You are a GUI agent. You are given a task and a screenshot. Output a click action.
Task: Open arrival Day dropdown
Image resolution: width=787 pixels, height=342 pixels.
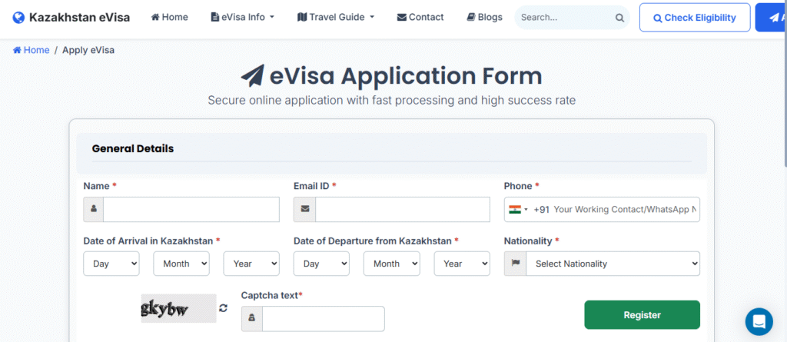111,264
